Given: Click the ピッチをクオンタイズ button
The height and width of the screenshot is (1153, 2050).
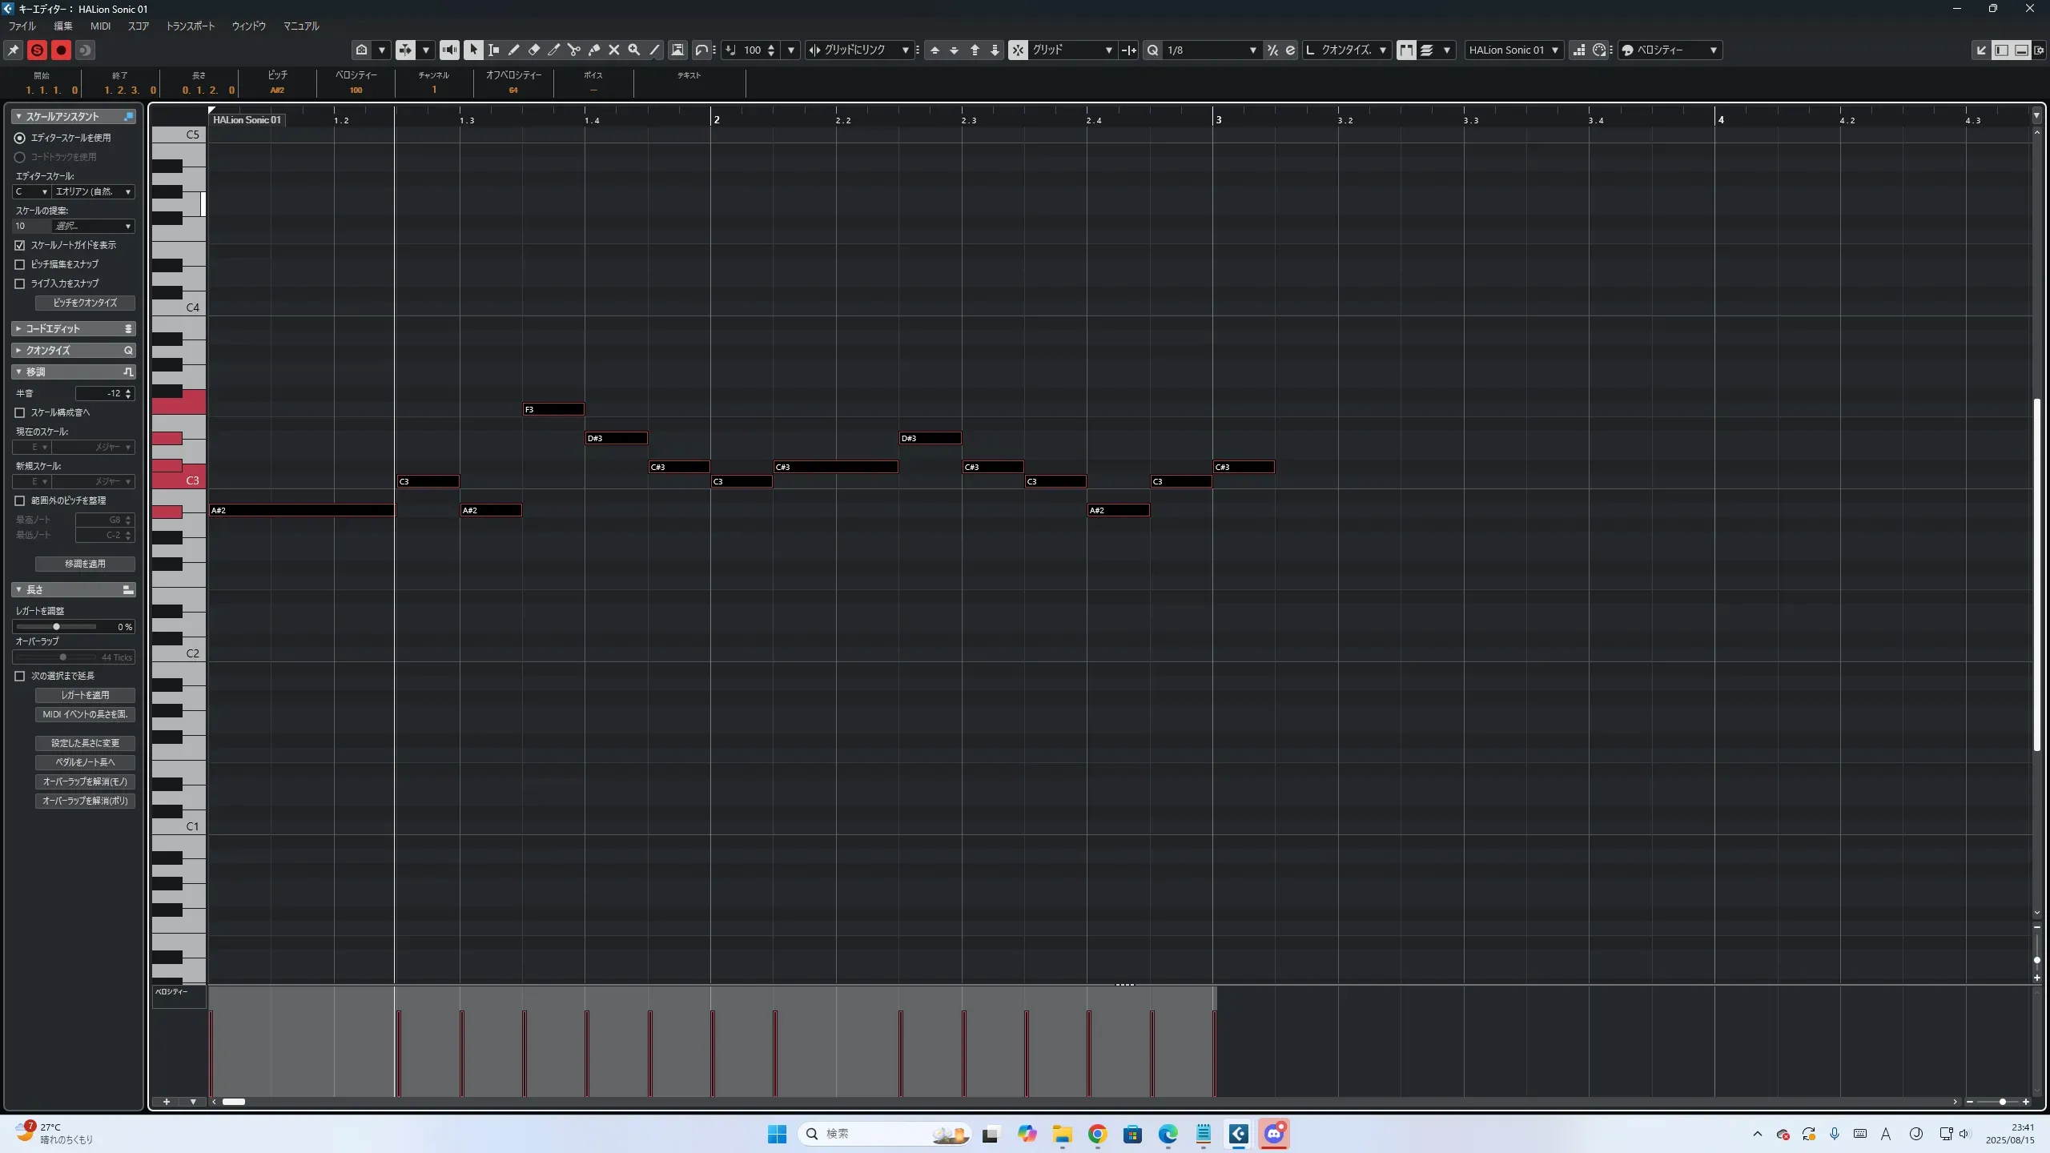Looking at the screenshot, I should click(85, 303).
